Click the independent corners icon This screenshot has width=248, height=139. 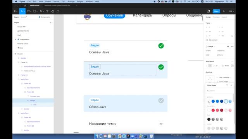point(232,36)
